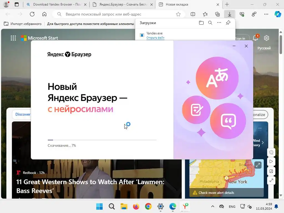The height and width of the screenshot is (213, 284).
Task: Open Microsoft Start app launcher grid
Action: coord(13,38)
